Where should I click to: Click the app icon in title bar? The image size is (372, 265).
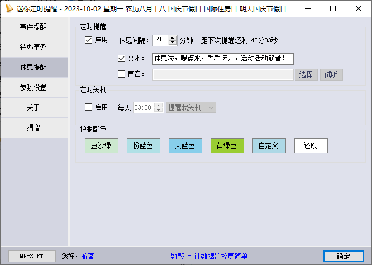click(9, 8)
